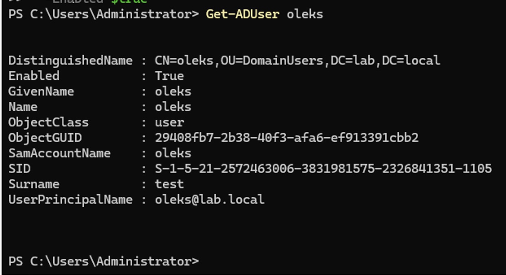
Task: Click the Surname property label
Action: pyautogui.click(x=34, y=184)
